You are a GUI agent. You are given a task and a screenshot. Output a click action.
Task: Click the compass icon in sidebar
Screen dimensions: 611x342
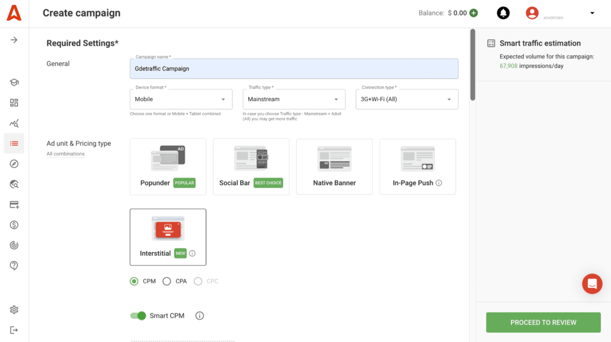pos(14,164)
